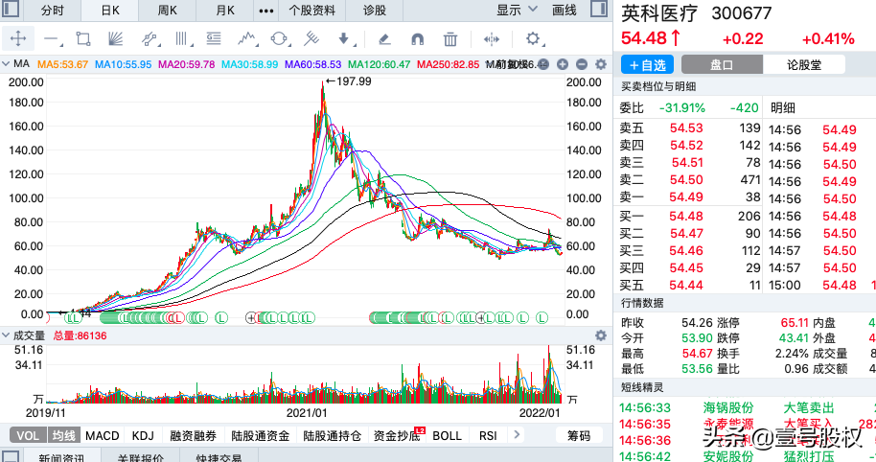The image size is (876, 462).
Task: Pick the fan lines drawing tool
Action: pyautogui.click(x=116, y=39)
